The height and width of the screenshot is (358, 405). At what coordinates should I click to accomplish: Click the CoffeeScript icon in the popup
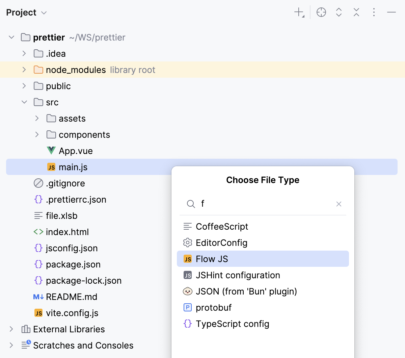(187, 226)
